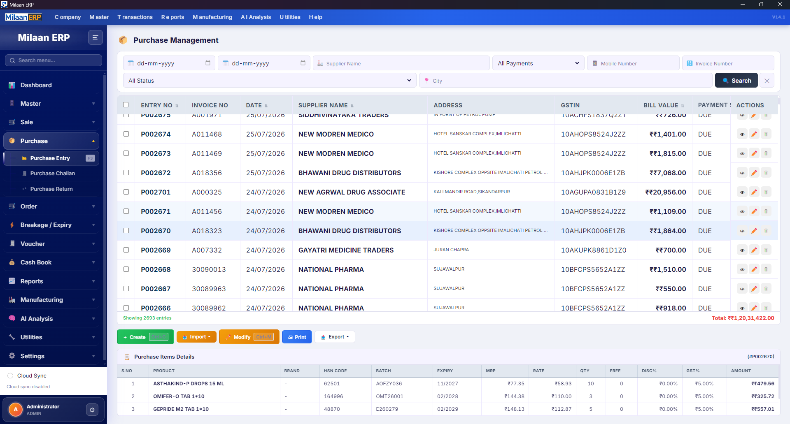Click the MilaanERP logo in the menu bar

(x=23, y=17)
